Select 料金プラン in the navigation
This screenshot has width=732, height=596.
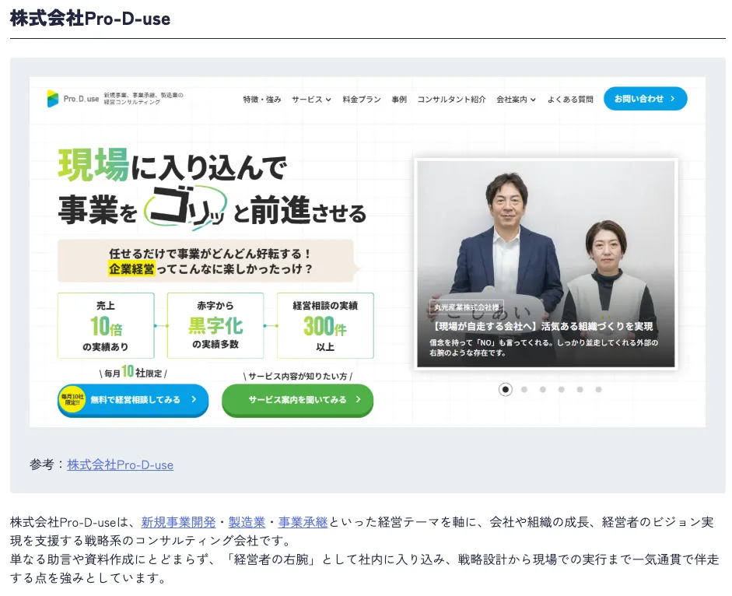(x=360, y=100)
